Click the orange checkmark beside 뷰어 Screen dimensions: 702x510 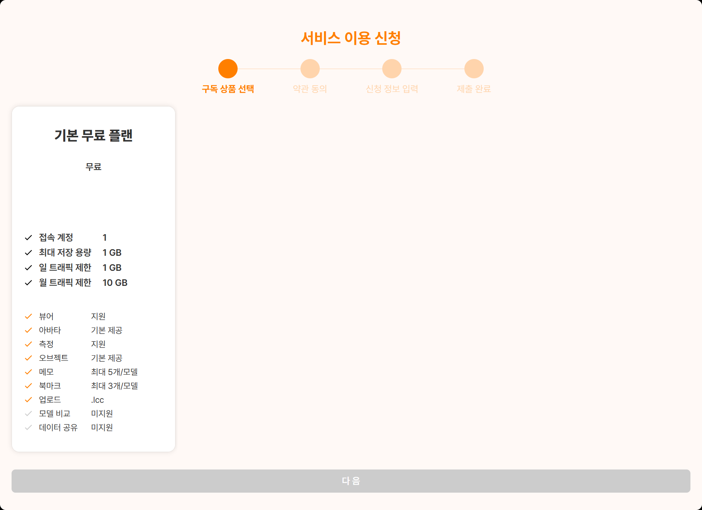pyautogui.click(x=28, y=316)
